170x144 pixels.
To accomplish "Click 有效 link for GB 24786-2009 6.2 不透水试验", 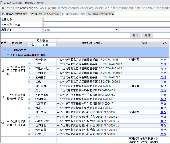I will [x=163, y=68].
